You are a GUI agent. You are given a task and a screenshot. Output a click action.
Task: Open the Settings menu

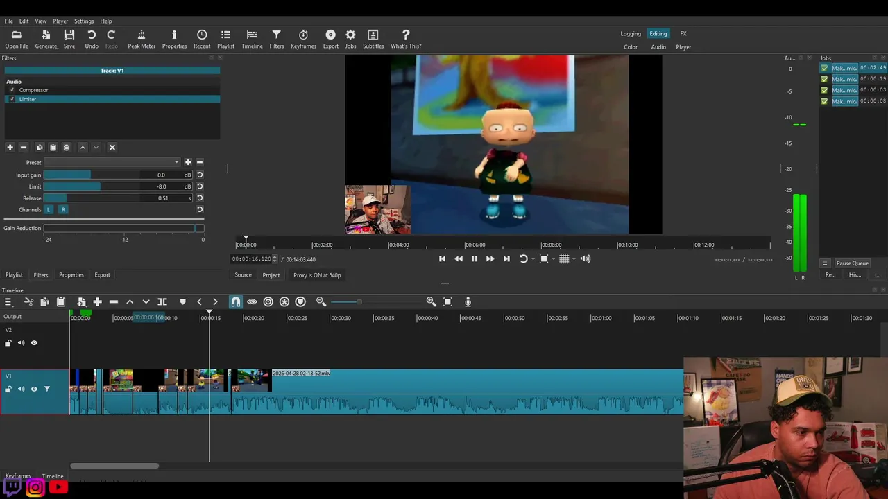click(x=84, y=21)
